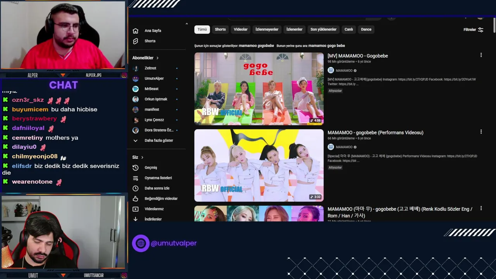The height and width of the screenshot is (279, 496).
Task: Select the Tümü filter chip
Action: point(202,29)
